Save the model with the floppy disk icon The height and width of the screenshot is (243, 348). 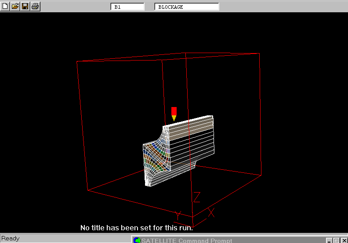25,6
